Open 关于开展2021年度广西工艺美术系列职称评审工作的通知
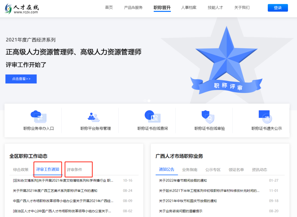The height and width of the screenshot is (217, 297). click(x=55, y=191)
